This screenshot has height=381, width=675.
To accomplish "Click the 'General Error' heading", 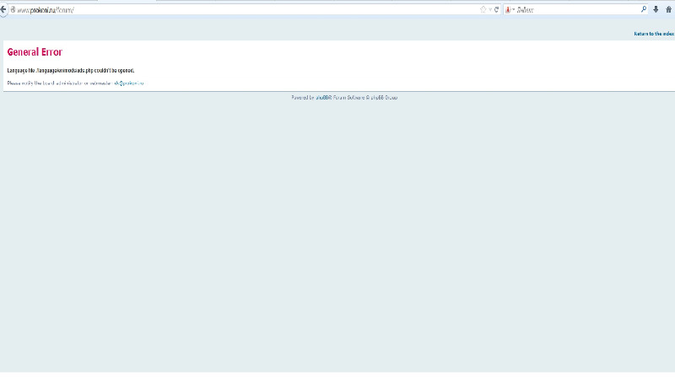I will [x=35, y=52].
